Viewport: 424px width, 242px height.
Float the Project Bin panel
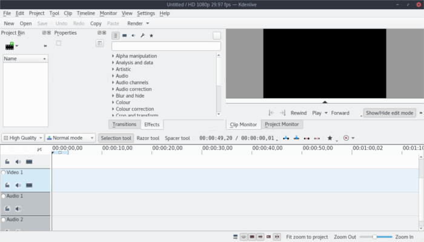click(x=44, y=33)
